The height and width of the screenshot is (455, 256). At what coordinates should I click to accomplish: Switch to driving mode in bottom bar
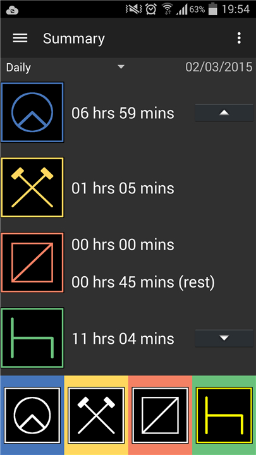pyautogui.click(x=32, y=415)
